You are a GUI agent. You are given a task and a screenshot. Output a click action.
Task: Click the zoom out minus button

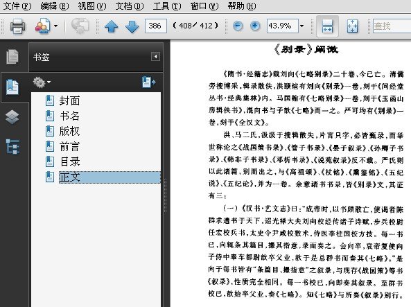tap(238, 26)
